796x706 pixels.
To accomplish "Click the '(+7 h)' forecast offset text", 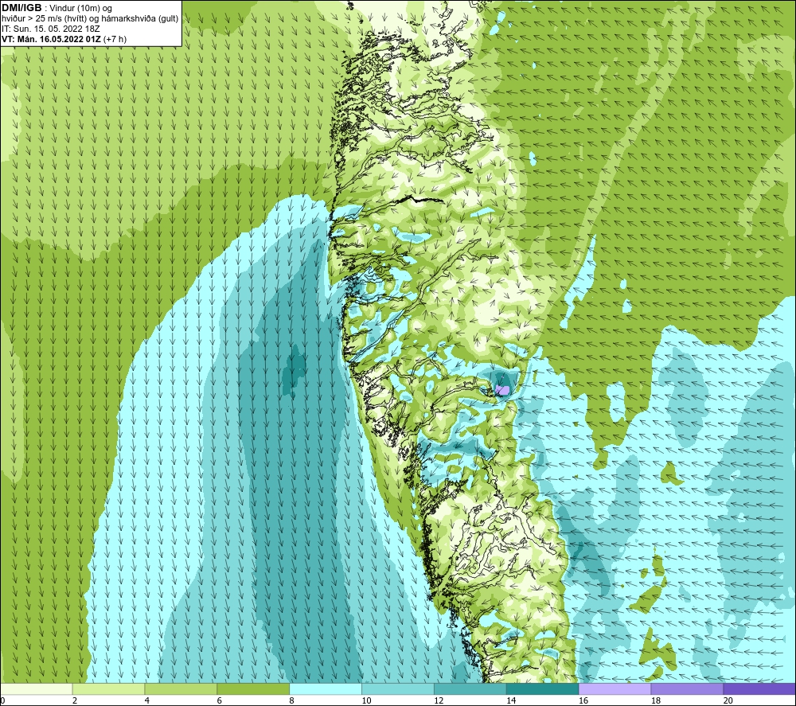I will pos(115,39).
